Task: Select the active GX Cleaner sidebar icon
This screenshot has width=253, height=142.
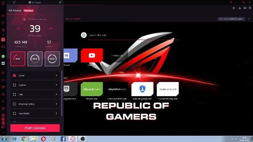Action: 3,39
